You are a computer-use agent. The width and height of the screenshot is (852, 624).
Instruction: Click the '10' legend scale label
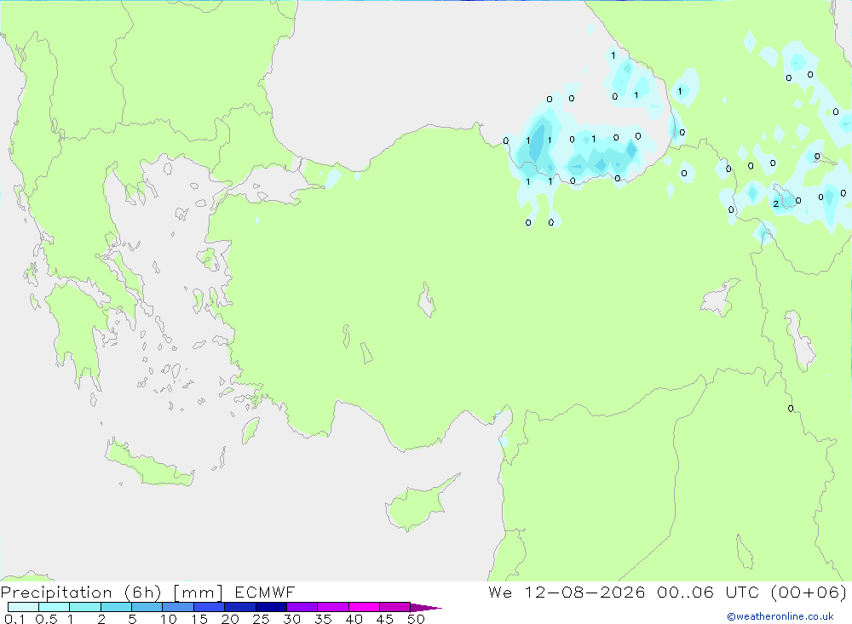pyautogui.click(x=169, y=619)
